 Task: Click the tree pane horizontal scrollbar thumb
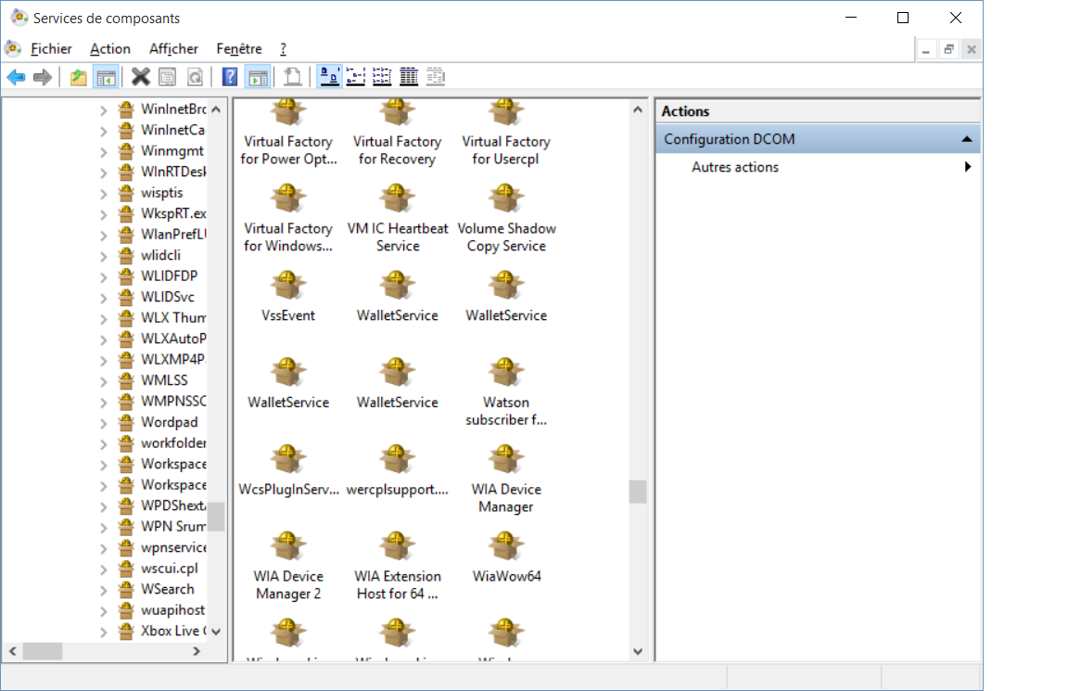(x=43, y=651)
